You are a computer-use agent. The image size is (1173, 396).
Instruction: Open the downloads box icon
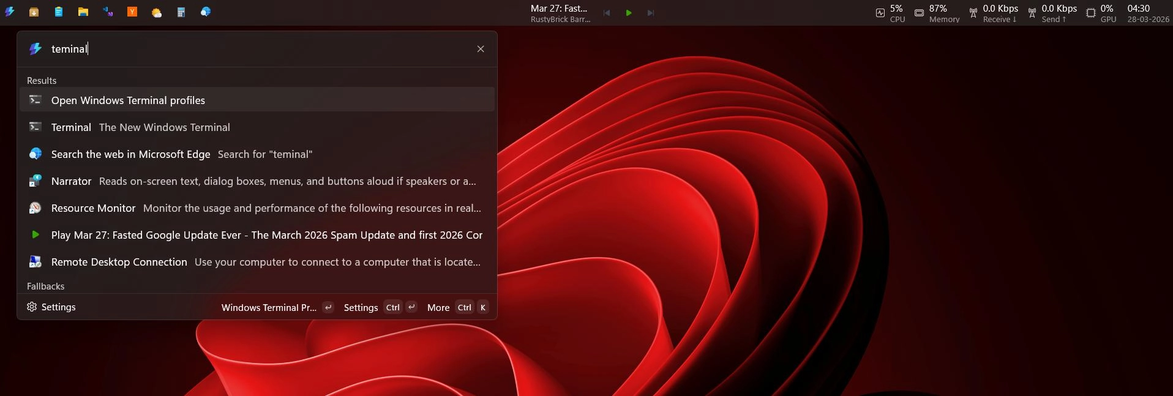point(34,12)
